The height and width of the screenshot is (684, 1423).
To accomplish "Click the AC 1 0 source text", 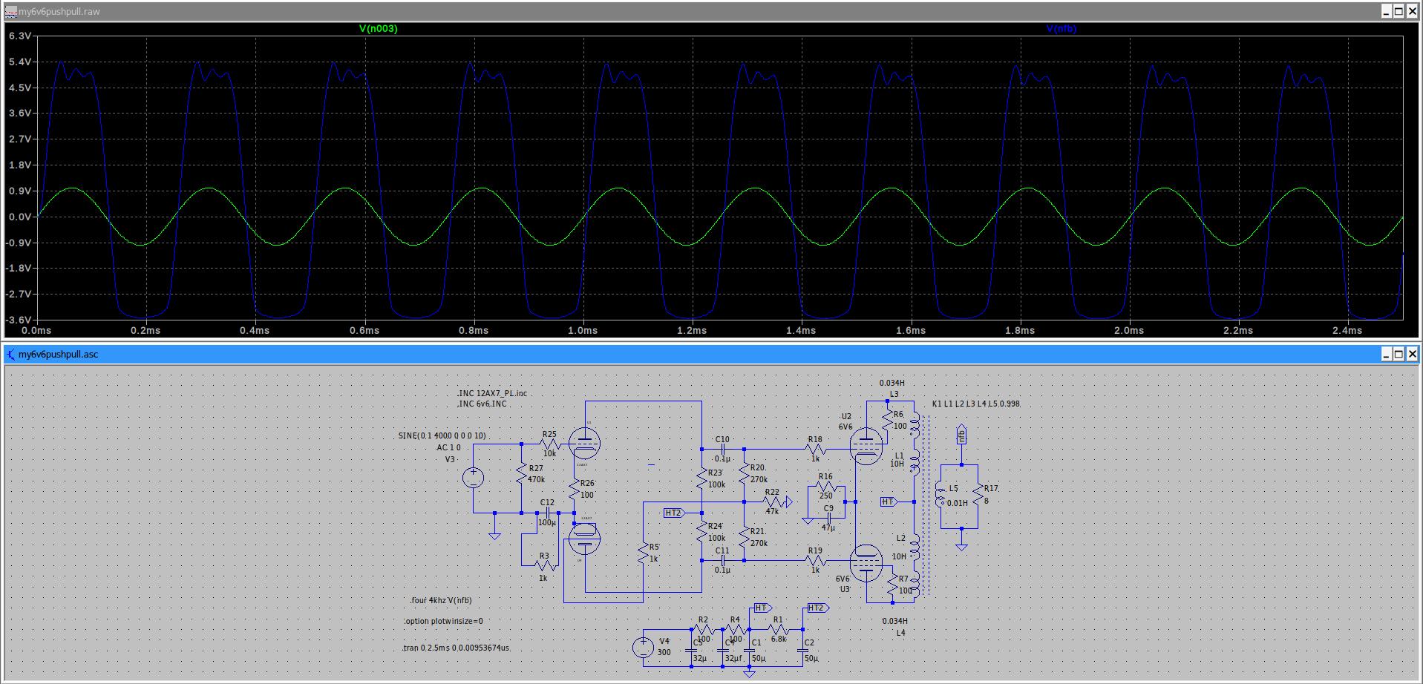I will click(448, 447).
